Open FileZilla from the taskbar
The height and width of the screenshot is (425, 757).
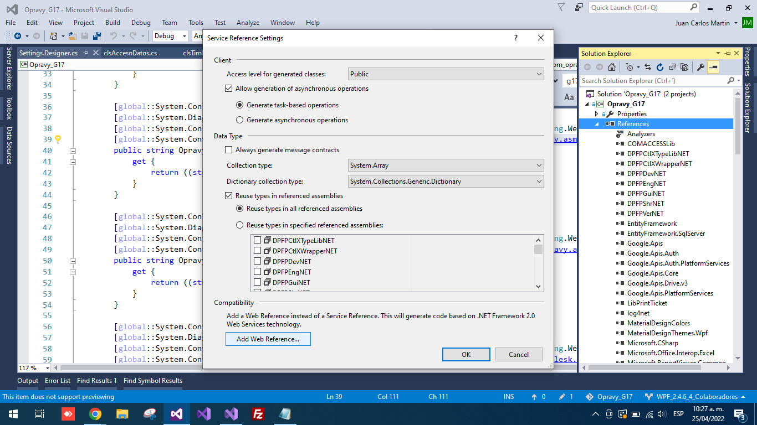pyautogui.click(x=258, y=413)
